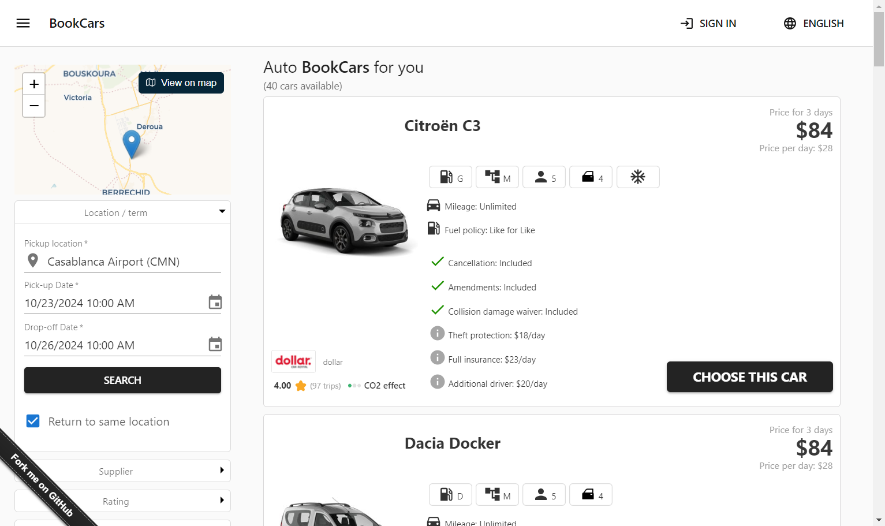Click the Fork me on GitHub ribbon
The image size is (885, 526).
tap(42, 486)
